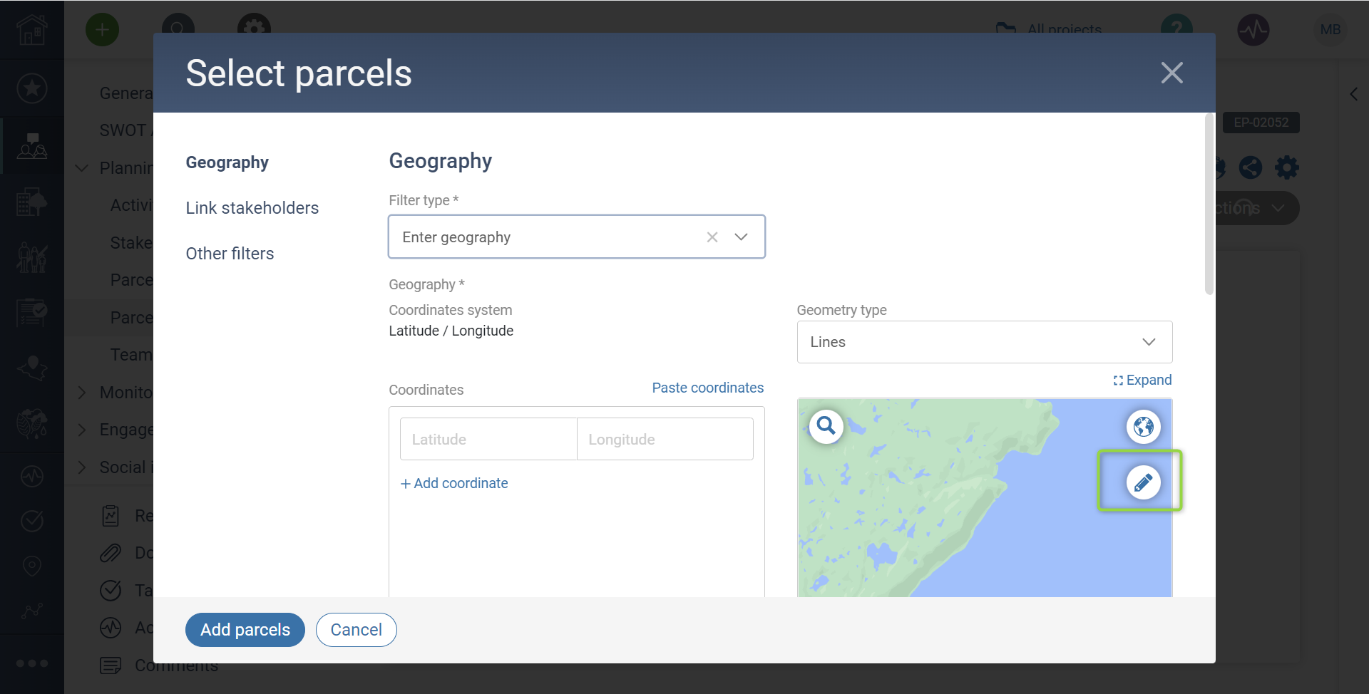Click the magnifier search icon on map
Image resolution: width=1369 pixels, height=694 pixels.
[x=826, y=426]
